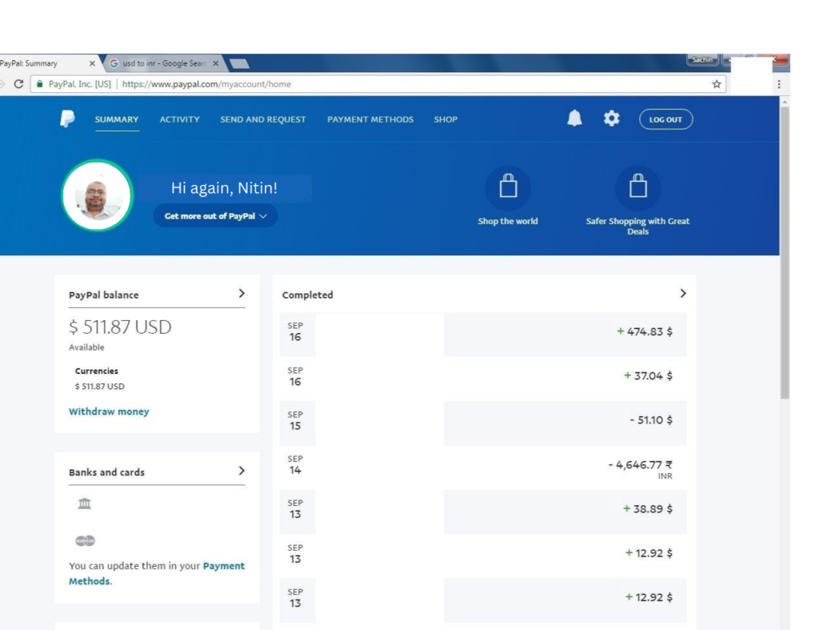Open the Activity page

[180, 119]
